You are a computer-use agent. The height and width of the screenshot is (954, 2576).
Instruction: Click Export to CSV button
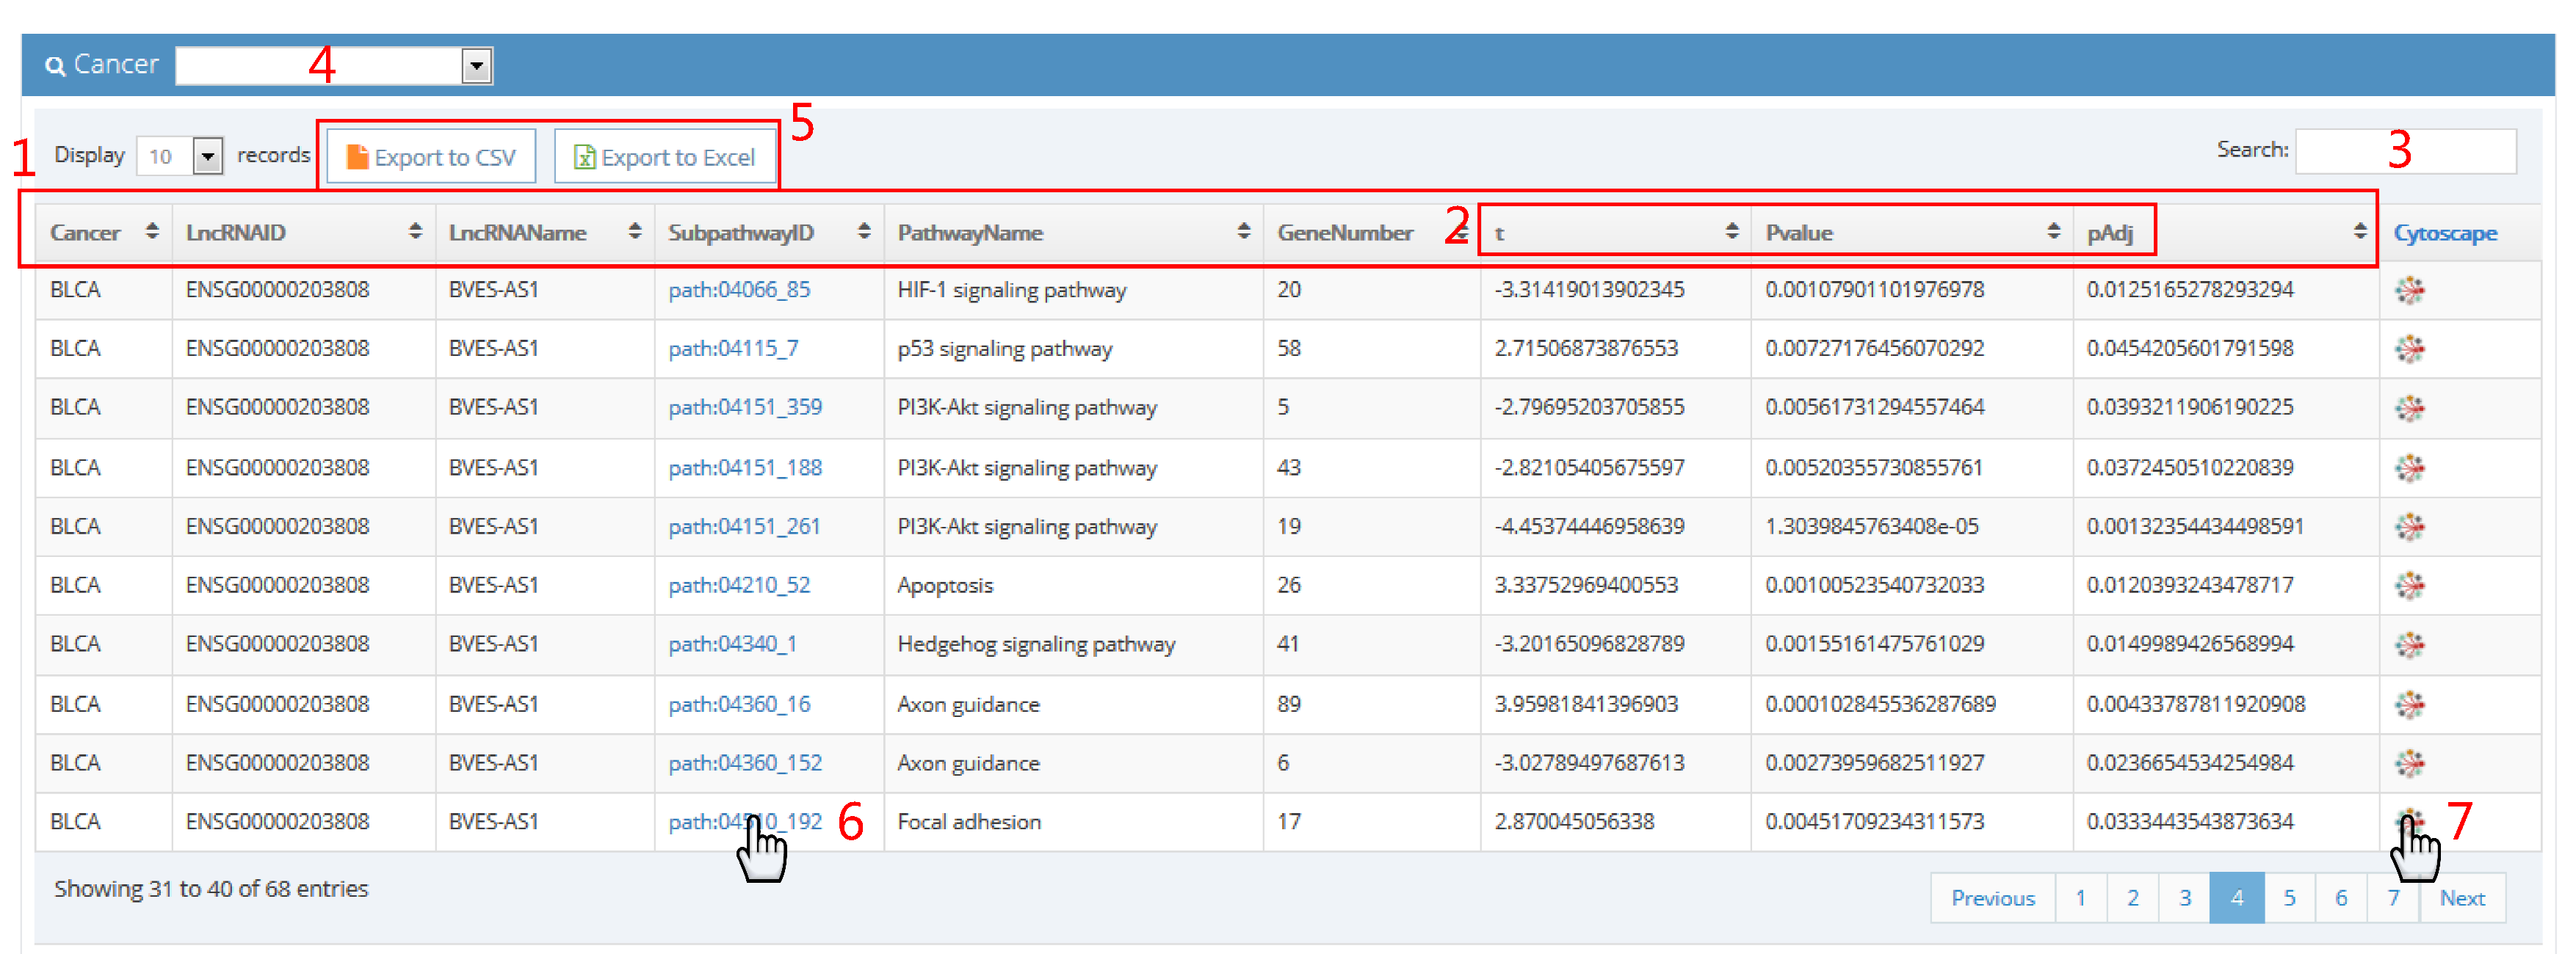point(431,157)
